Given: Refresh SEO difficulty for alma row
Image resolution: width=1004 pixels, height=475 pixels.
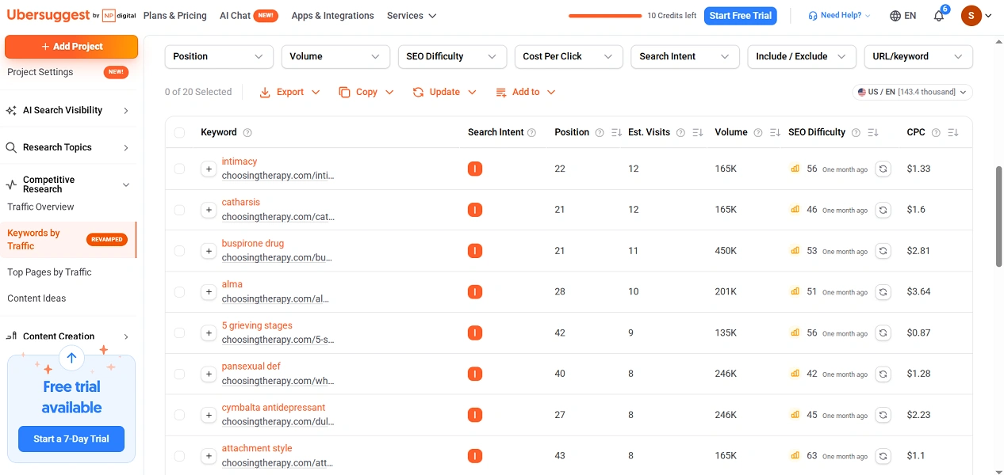Looking at the screenshot, I should point(883,292).
